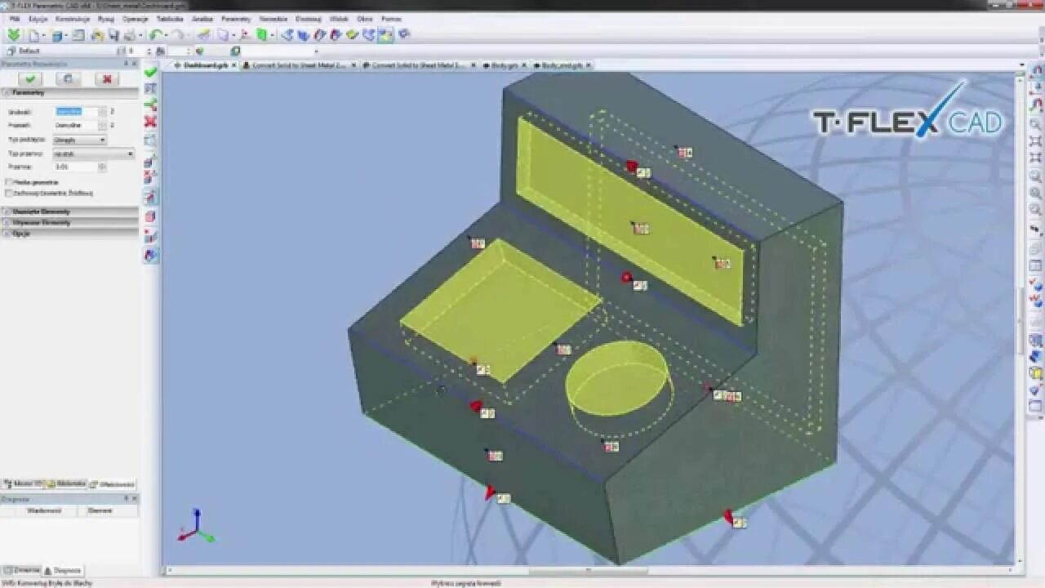Click the green checkmark to confirm the operation
Screen dimensions: 1045x588
30,78
